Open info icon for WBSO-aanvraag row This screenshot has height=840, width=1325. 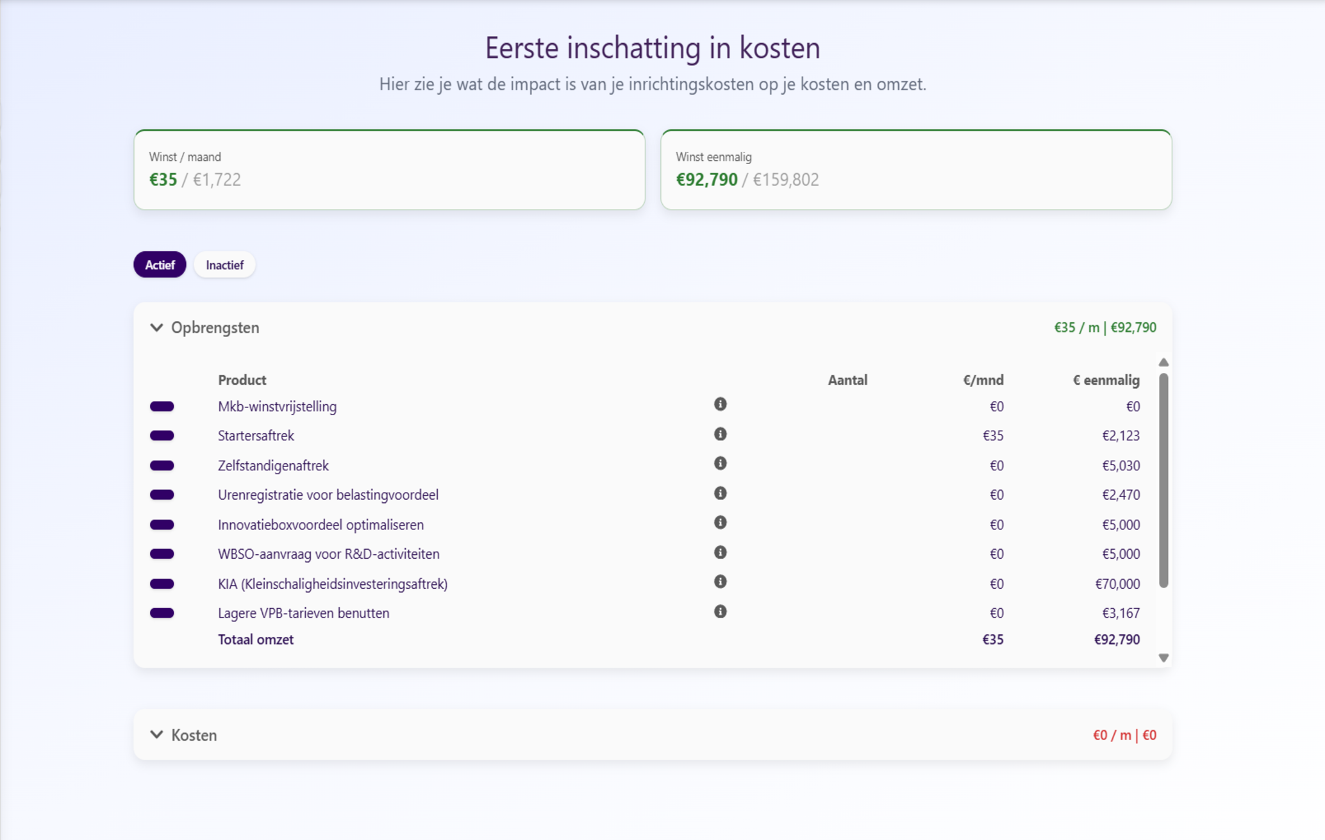coord(720,552)
